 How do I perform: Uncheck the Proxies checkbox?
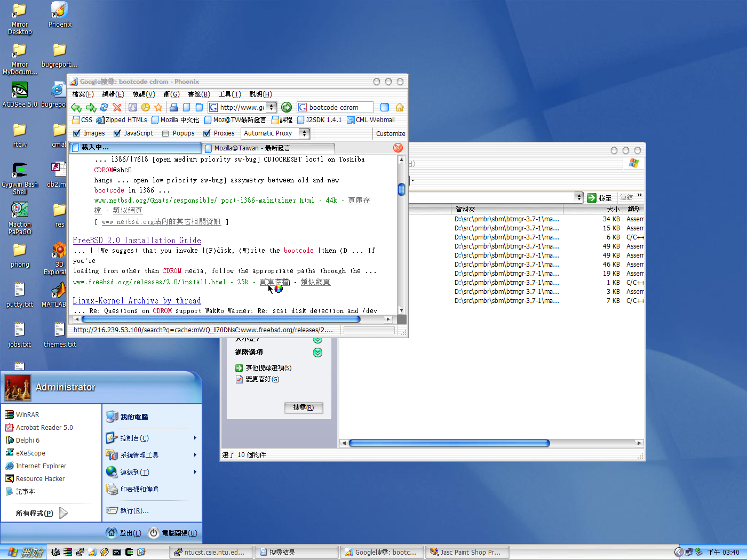point(207,133)
